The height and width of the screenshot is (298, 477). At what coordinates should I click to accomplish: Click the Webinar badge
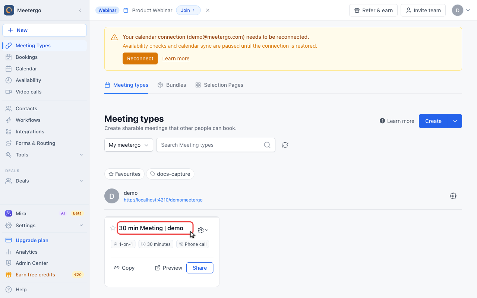(107, 10)
